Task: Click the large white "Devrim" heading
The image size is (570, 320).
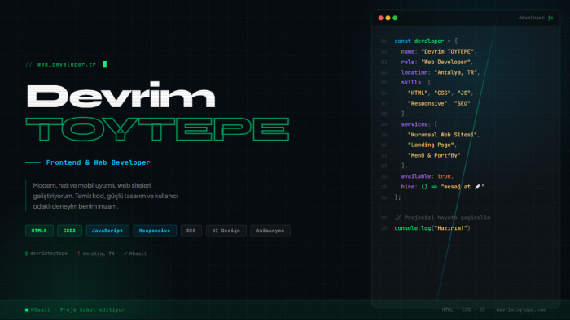Action: (x=121, y=95)
